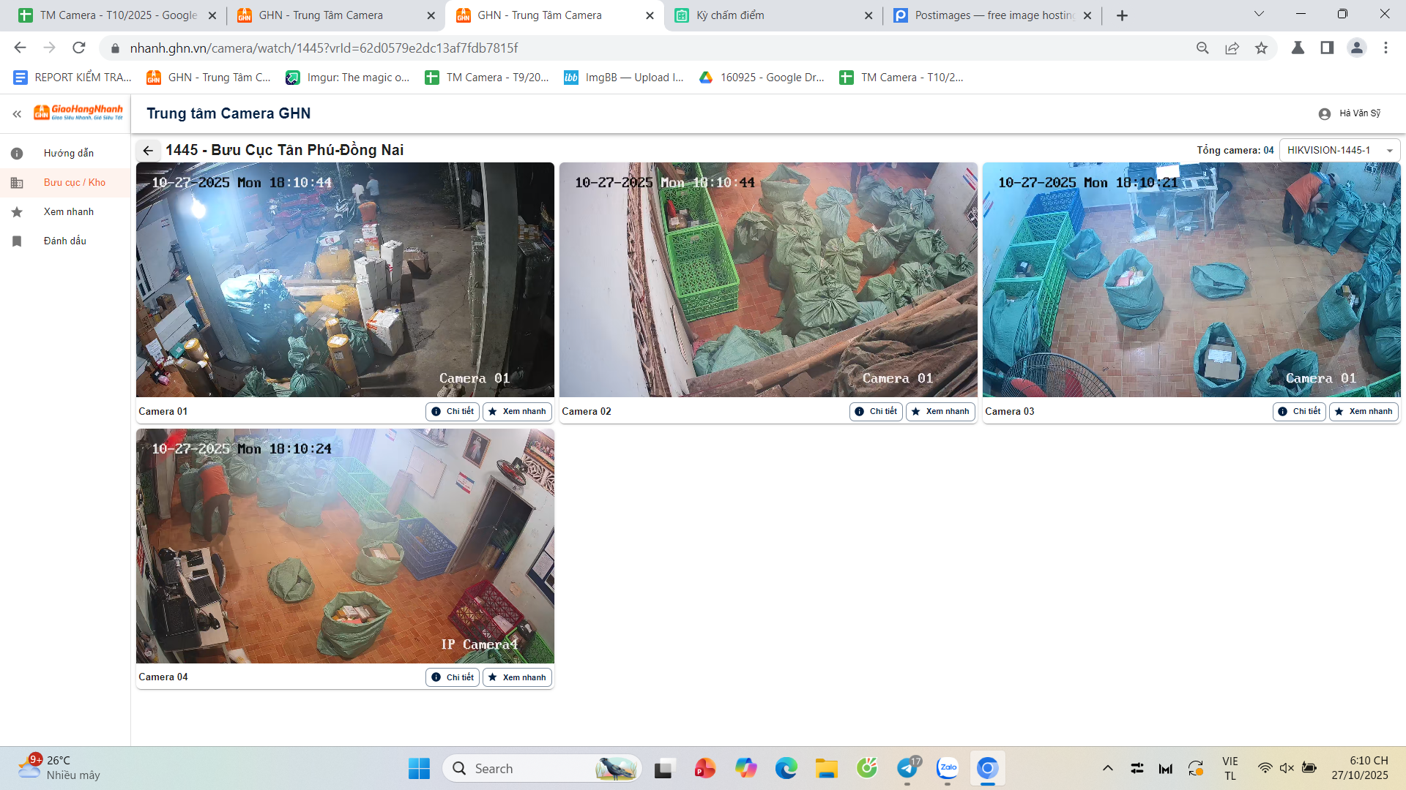This screenshot has width=1406, height=790.
Task: Open the Đánh dấu bookmark item in sidebar
Action: click(64, 241)
